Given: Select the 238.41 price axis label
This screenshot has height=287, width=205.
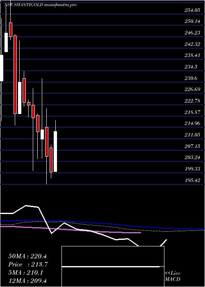Looking at the screenshot, I should tap(192, 55).
